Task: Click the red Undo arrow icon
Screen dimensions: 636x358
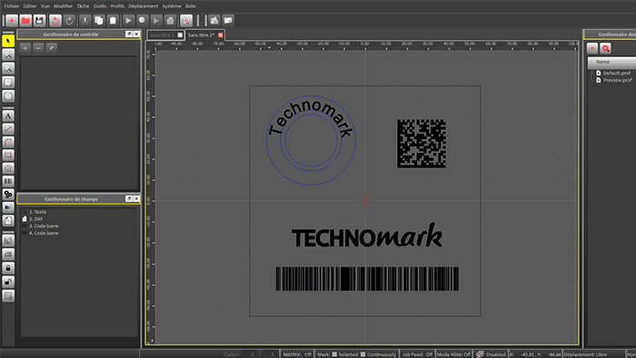Action: click(x=55, y=20)
